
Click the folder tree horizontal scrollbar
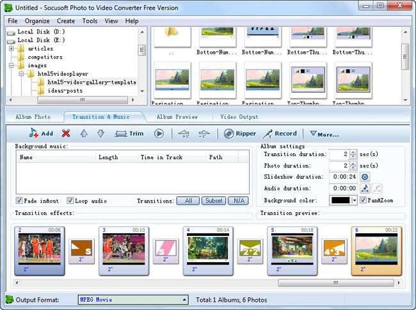[x=83, y=100]
